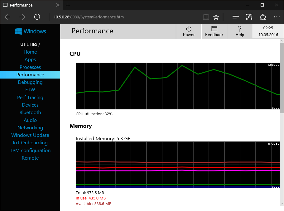Refresh the page with reload icon
The width and height of the screenshot is (284, 211).
[x=37, y=17]
